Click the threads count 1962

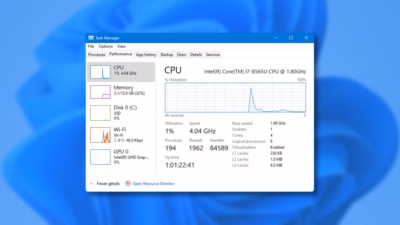196,148
